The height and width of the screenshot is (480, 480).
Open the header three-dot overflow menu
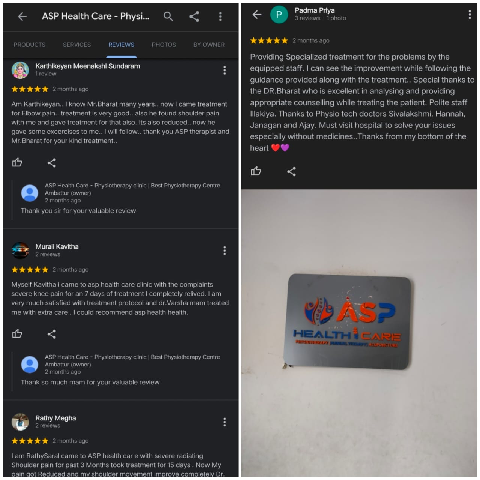[220, 16]
